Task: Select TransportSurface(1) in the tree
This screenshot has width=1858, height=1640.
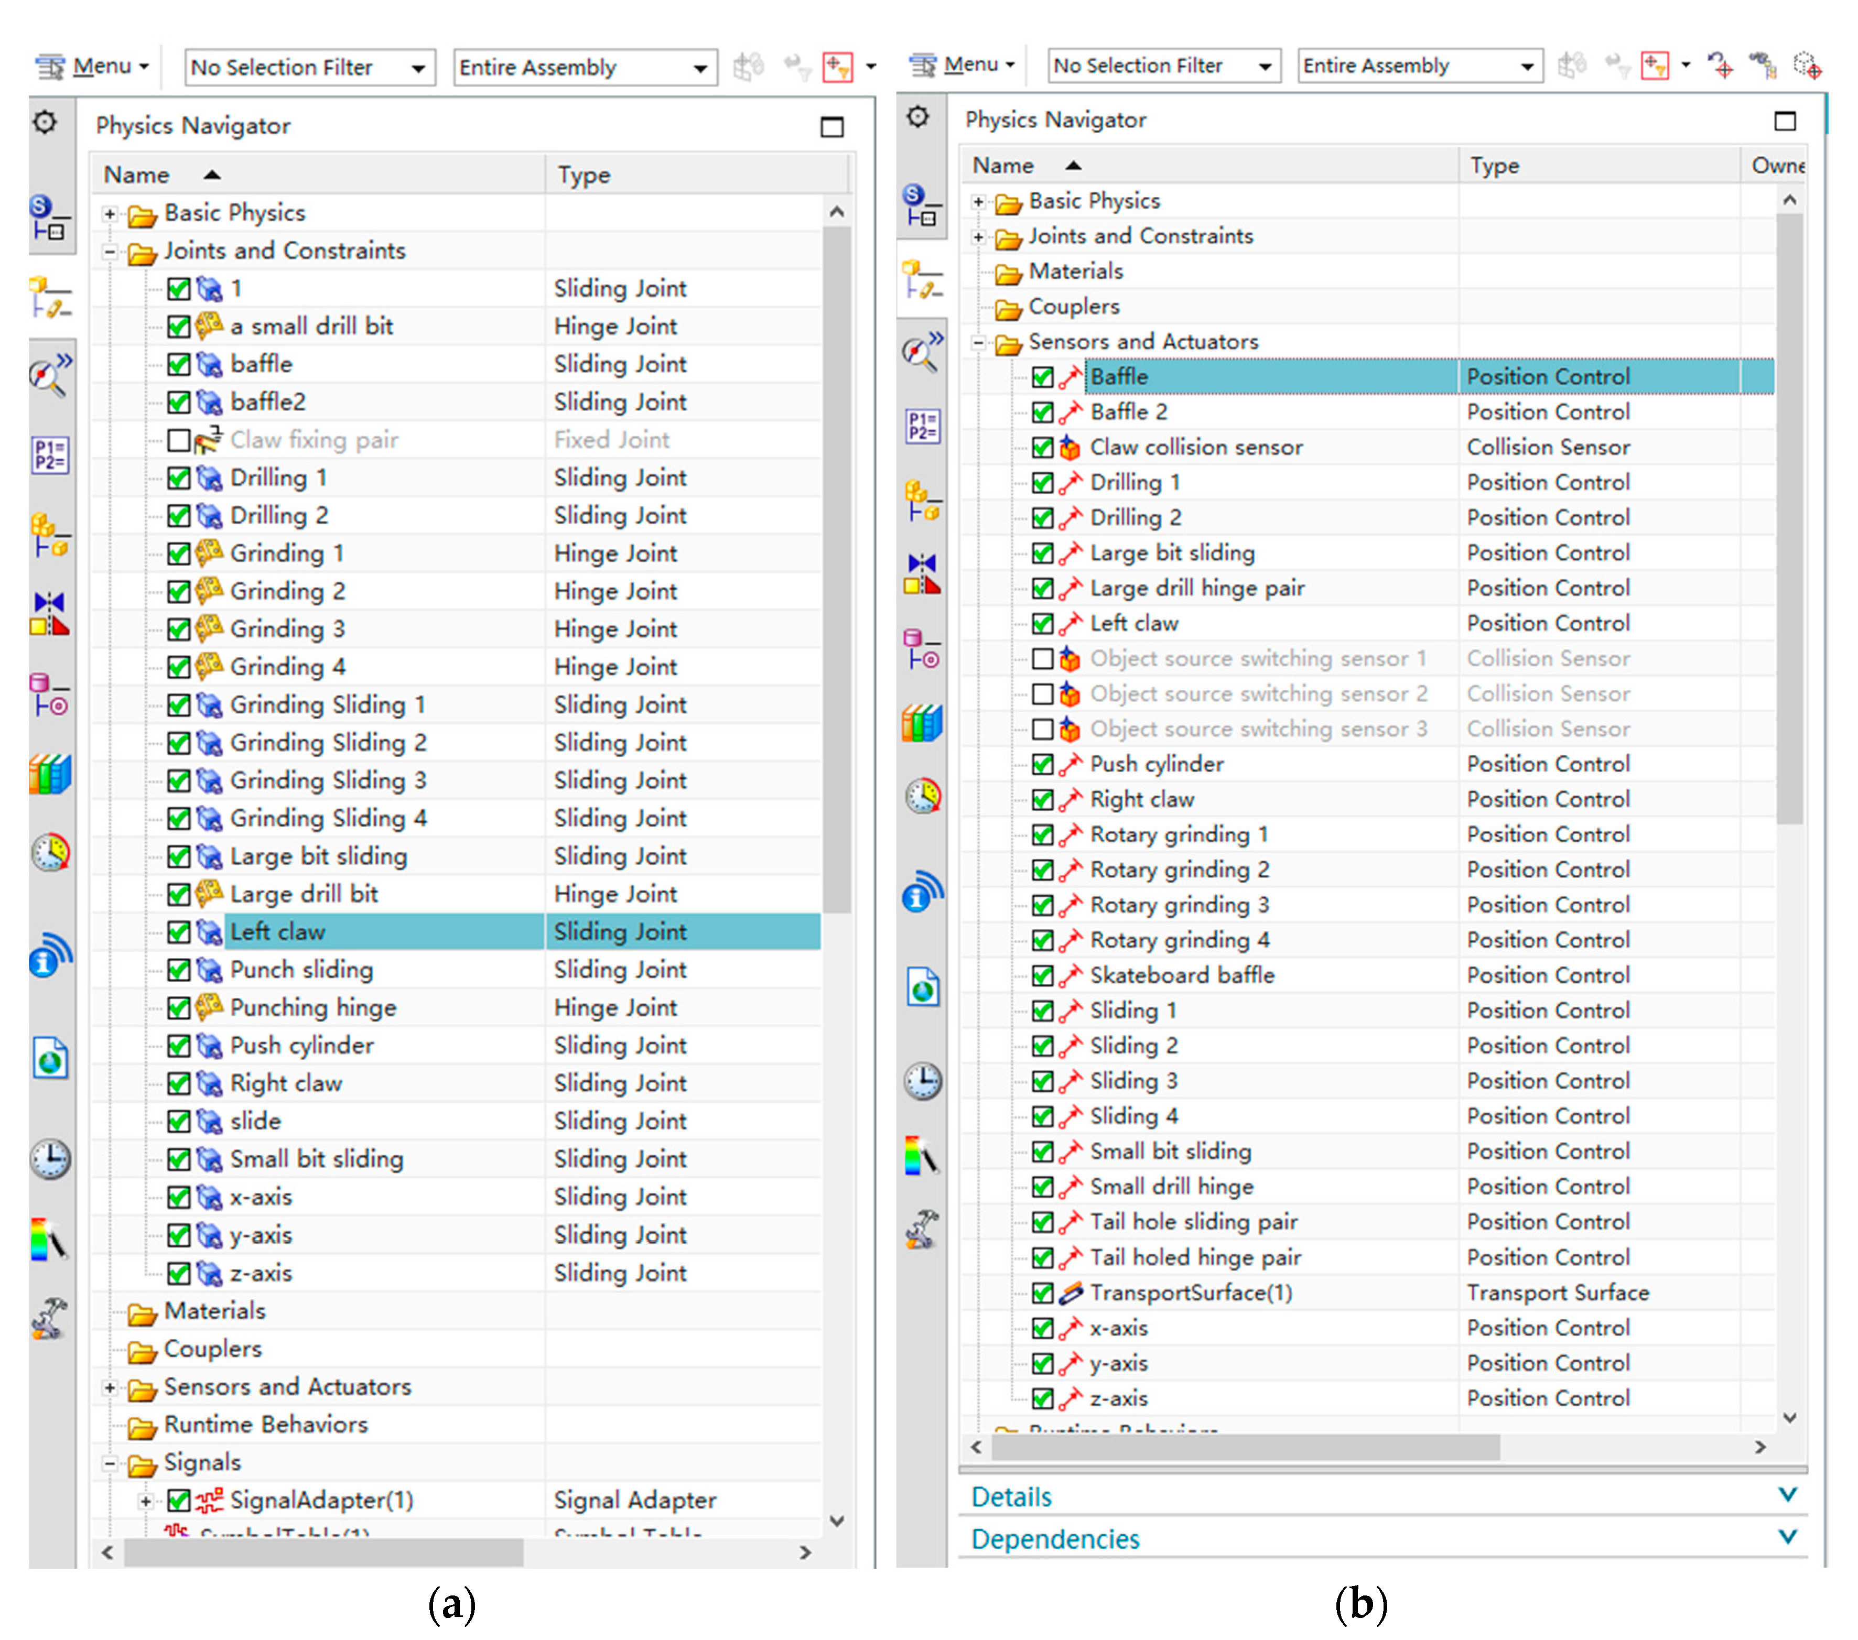Action: click(1190, 1292)
